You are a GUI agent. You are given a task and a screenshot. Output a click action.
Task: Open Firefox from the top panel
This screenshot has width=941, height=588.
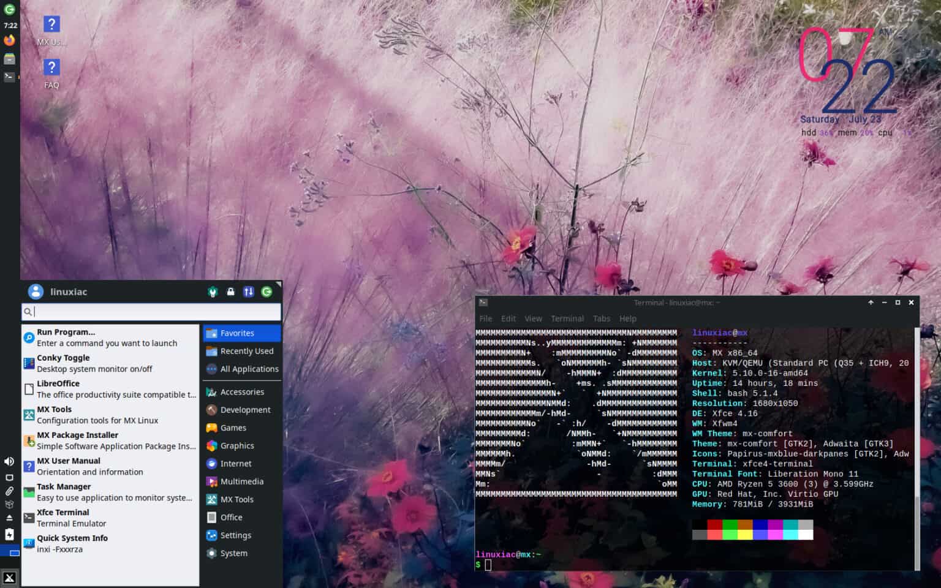click(9, 40)
